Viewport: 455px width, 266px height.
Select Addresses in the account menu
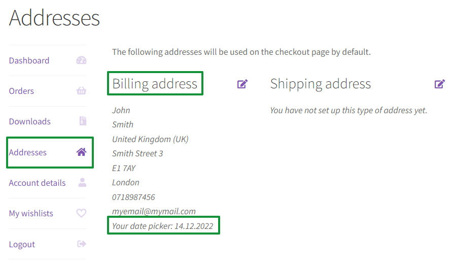[28, 152]
